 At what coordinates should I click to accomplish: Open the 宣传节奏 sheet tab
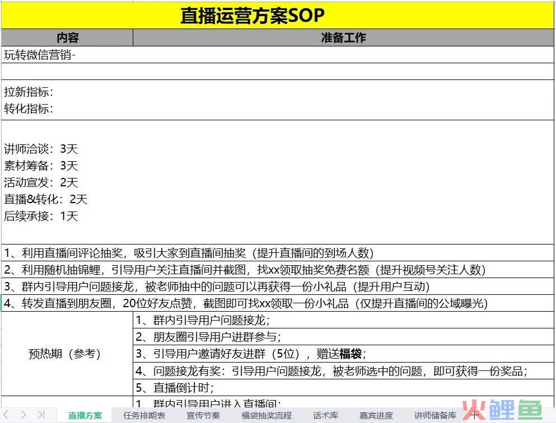(x=203, y=415)
